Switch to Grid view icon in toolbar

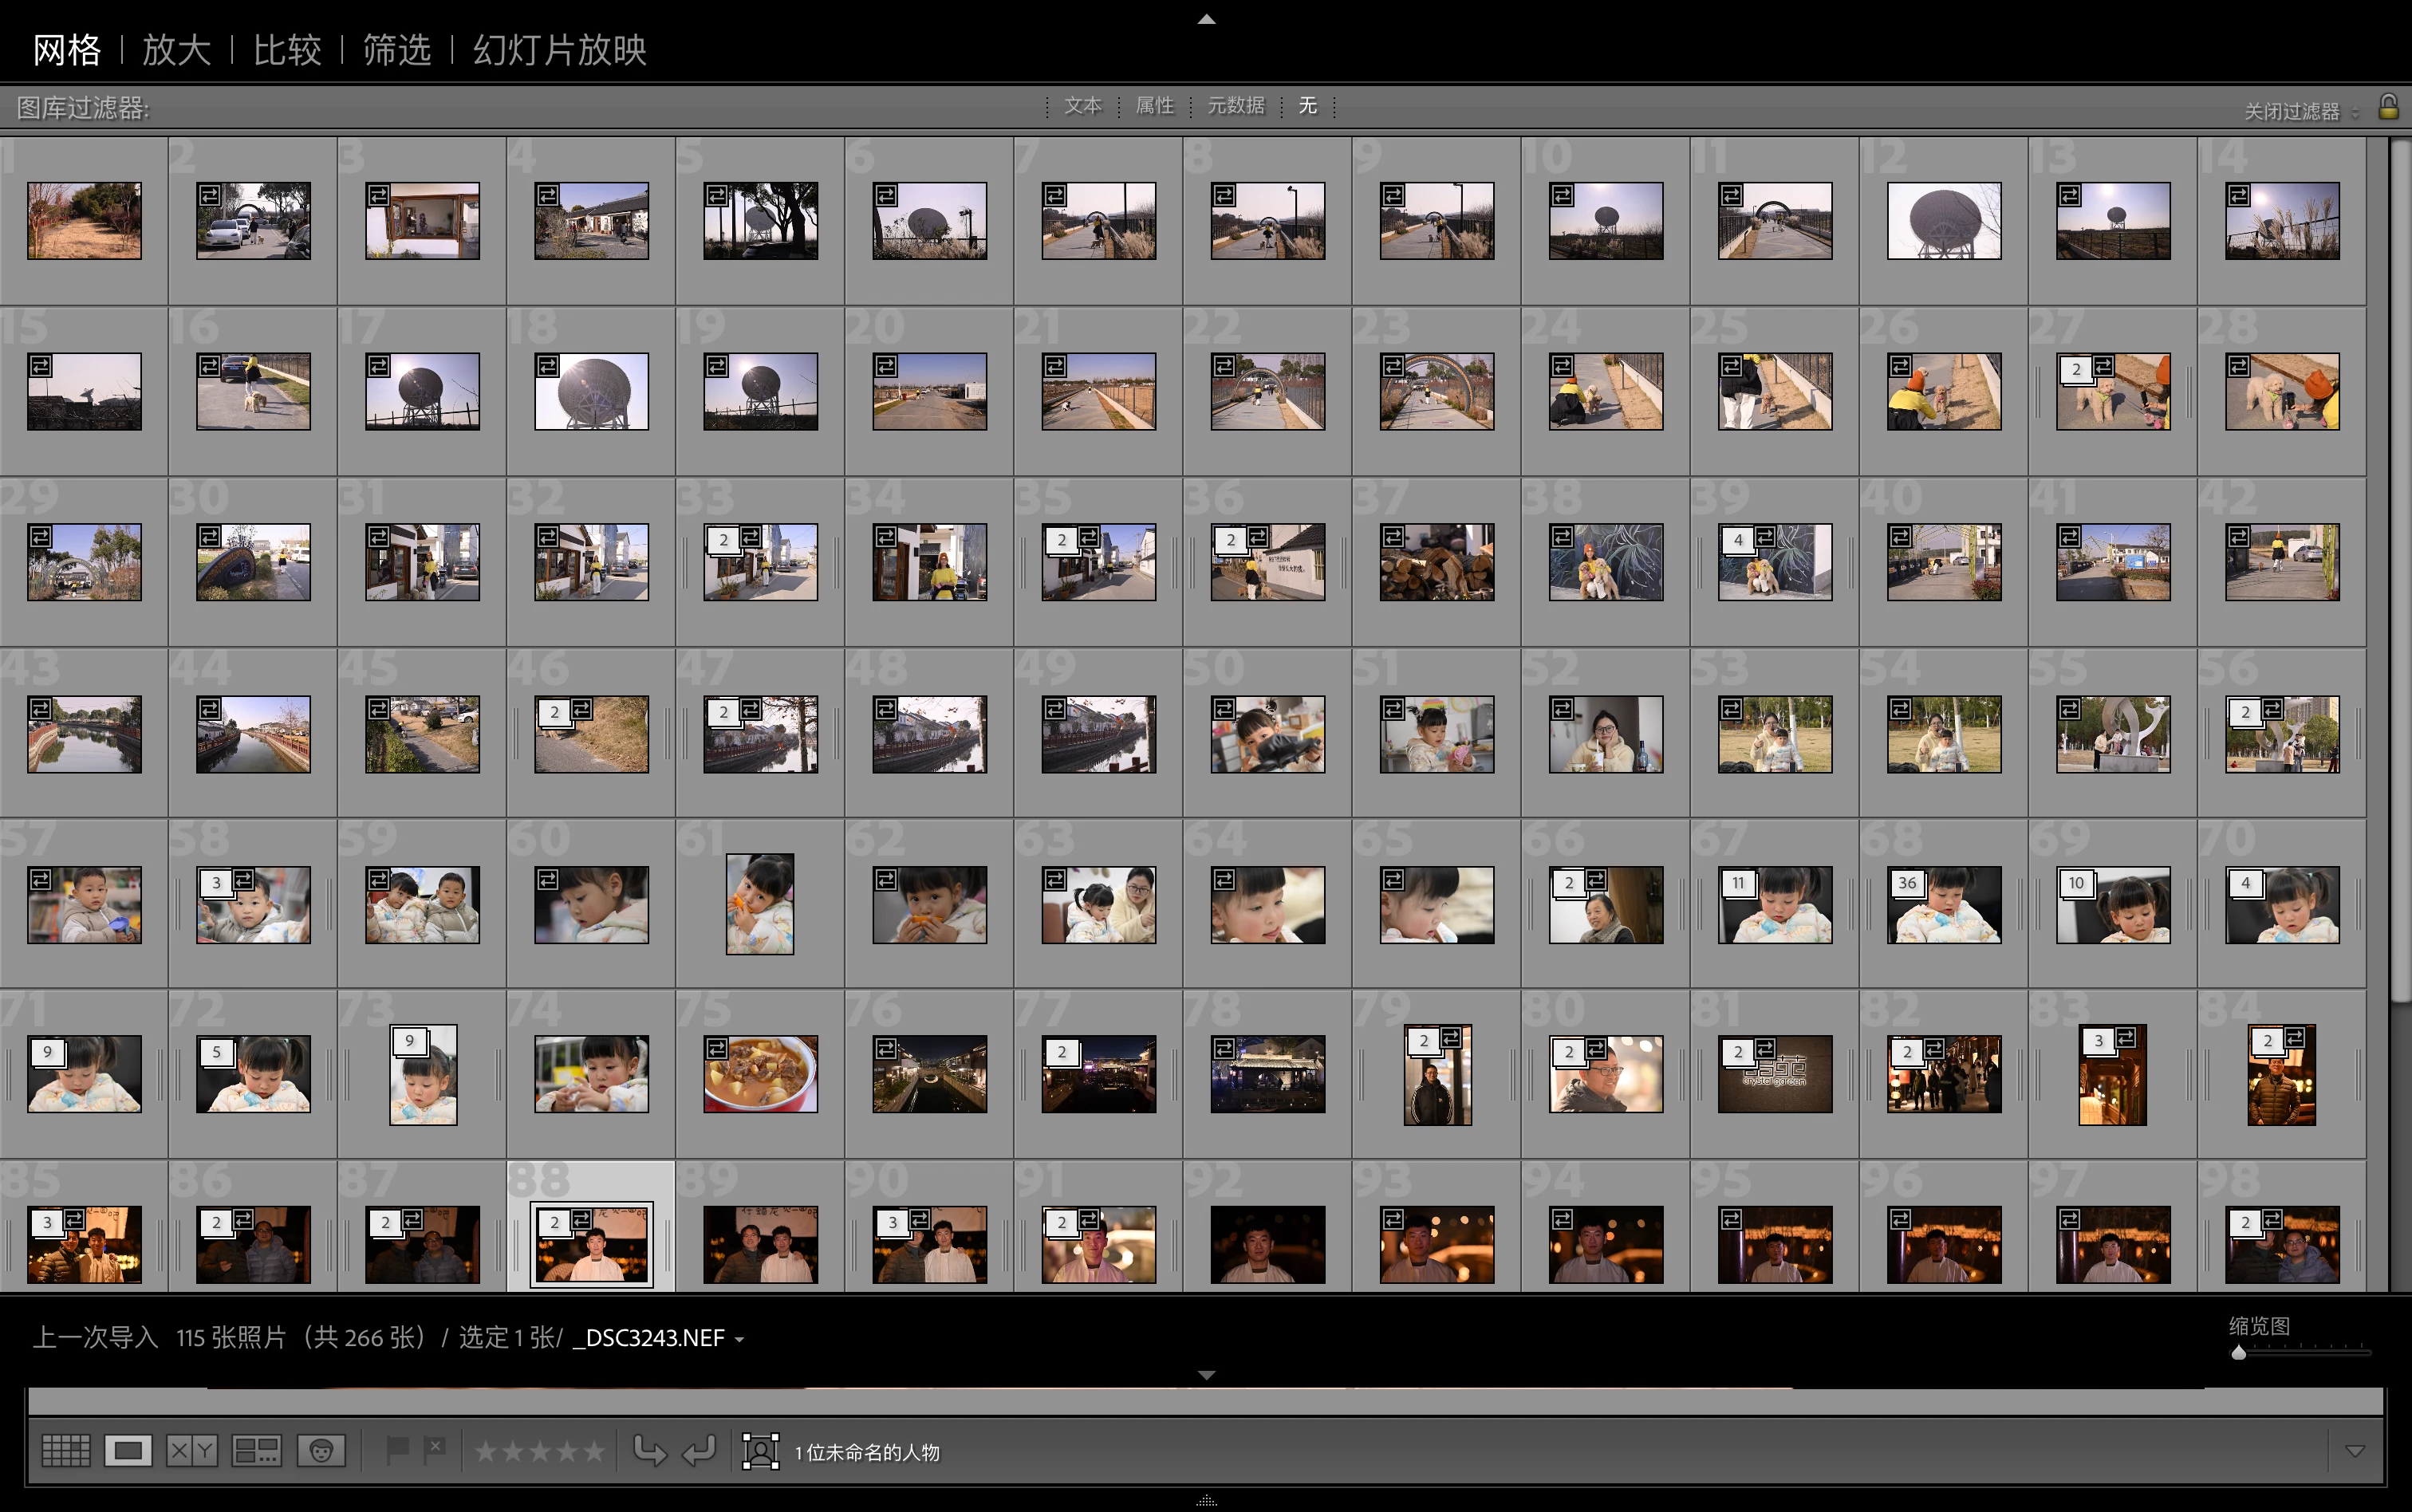pyautogui.click(x=66, y=1450)
